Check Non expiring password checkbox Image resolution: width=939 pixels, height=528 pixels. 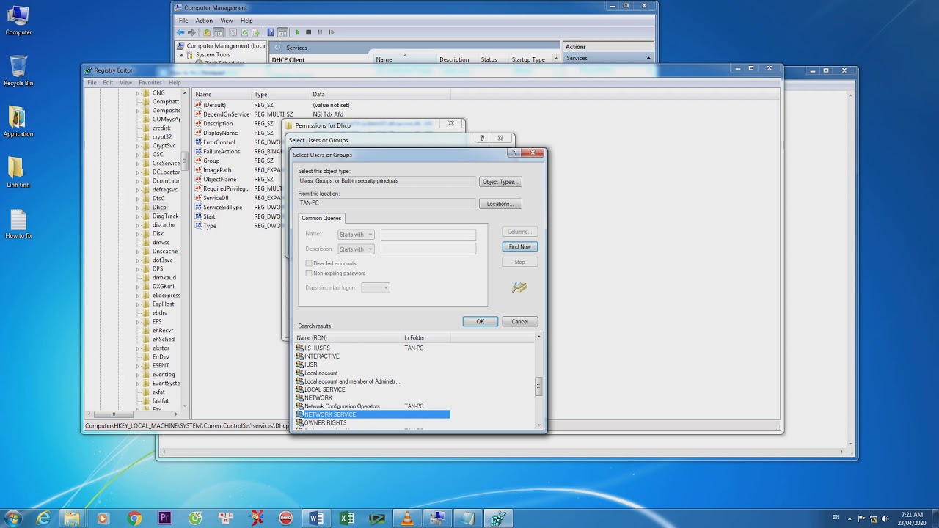tap(309, 273)
